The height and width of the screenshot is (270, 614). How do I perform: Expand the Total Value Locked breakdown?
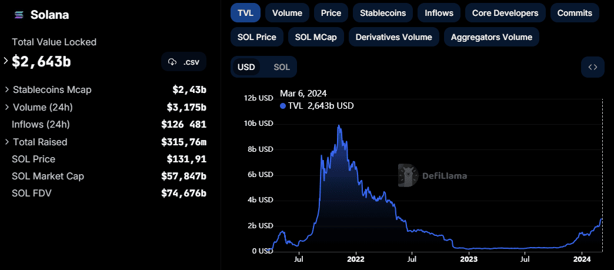[5, 61]
